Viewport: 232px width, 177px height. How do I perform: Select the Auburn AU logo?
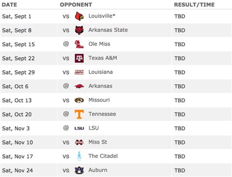pos(79,170)
